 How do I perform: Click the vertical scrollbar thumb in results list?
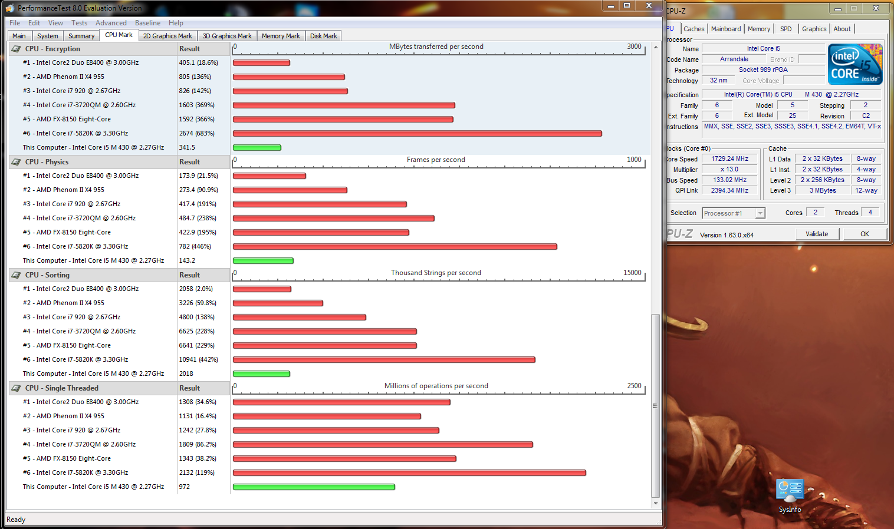655,406
